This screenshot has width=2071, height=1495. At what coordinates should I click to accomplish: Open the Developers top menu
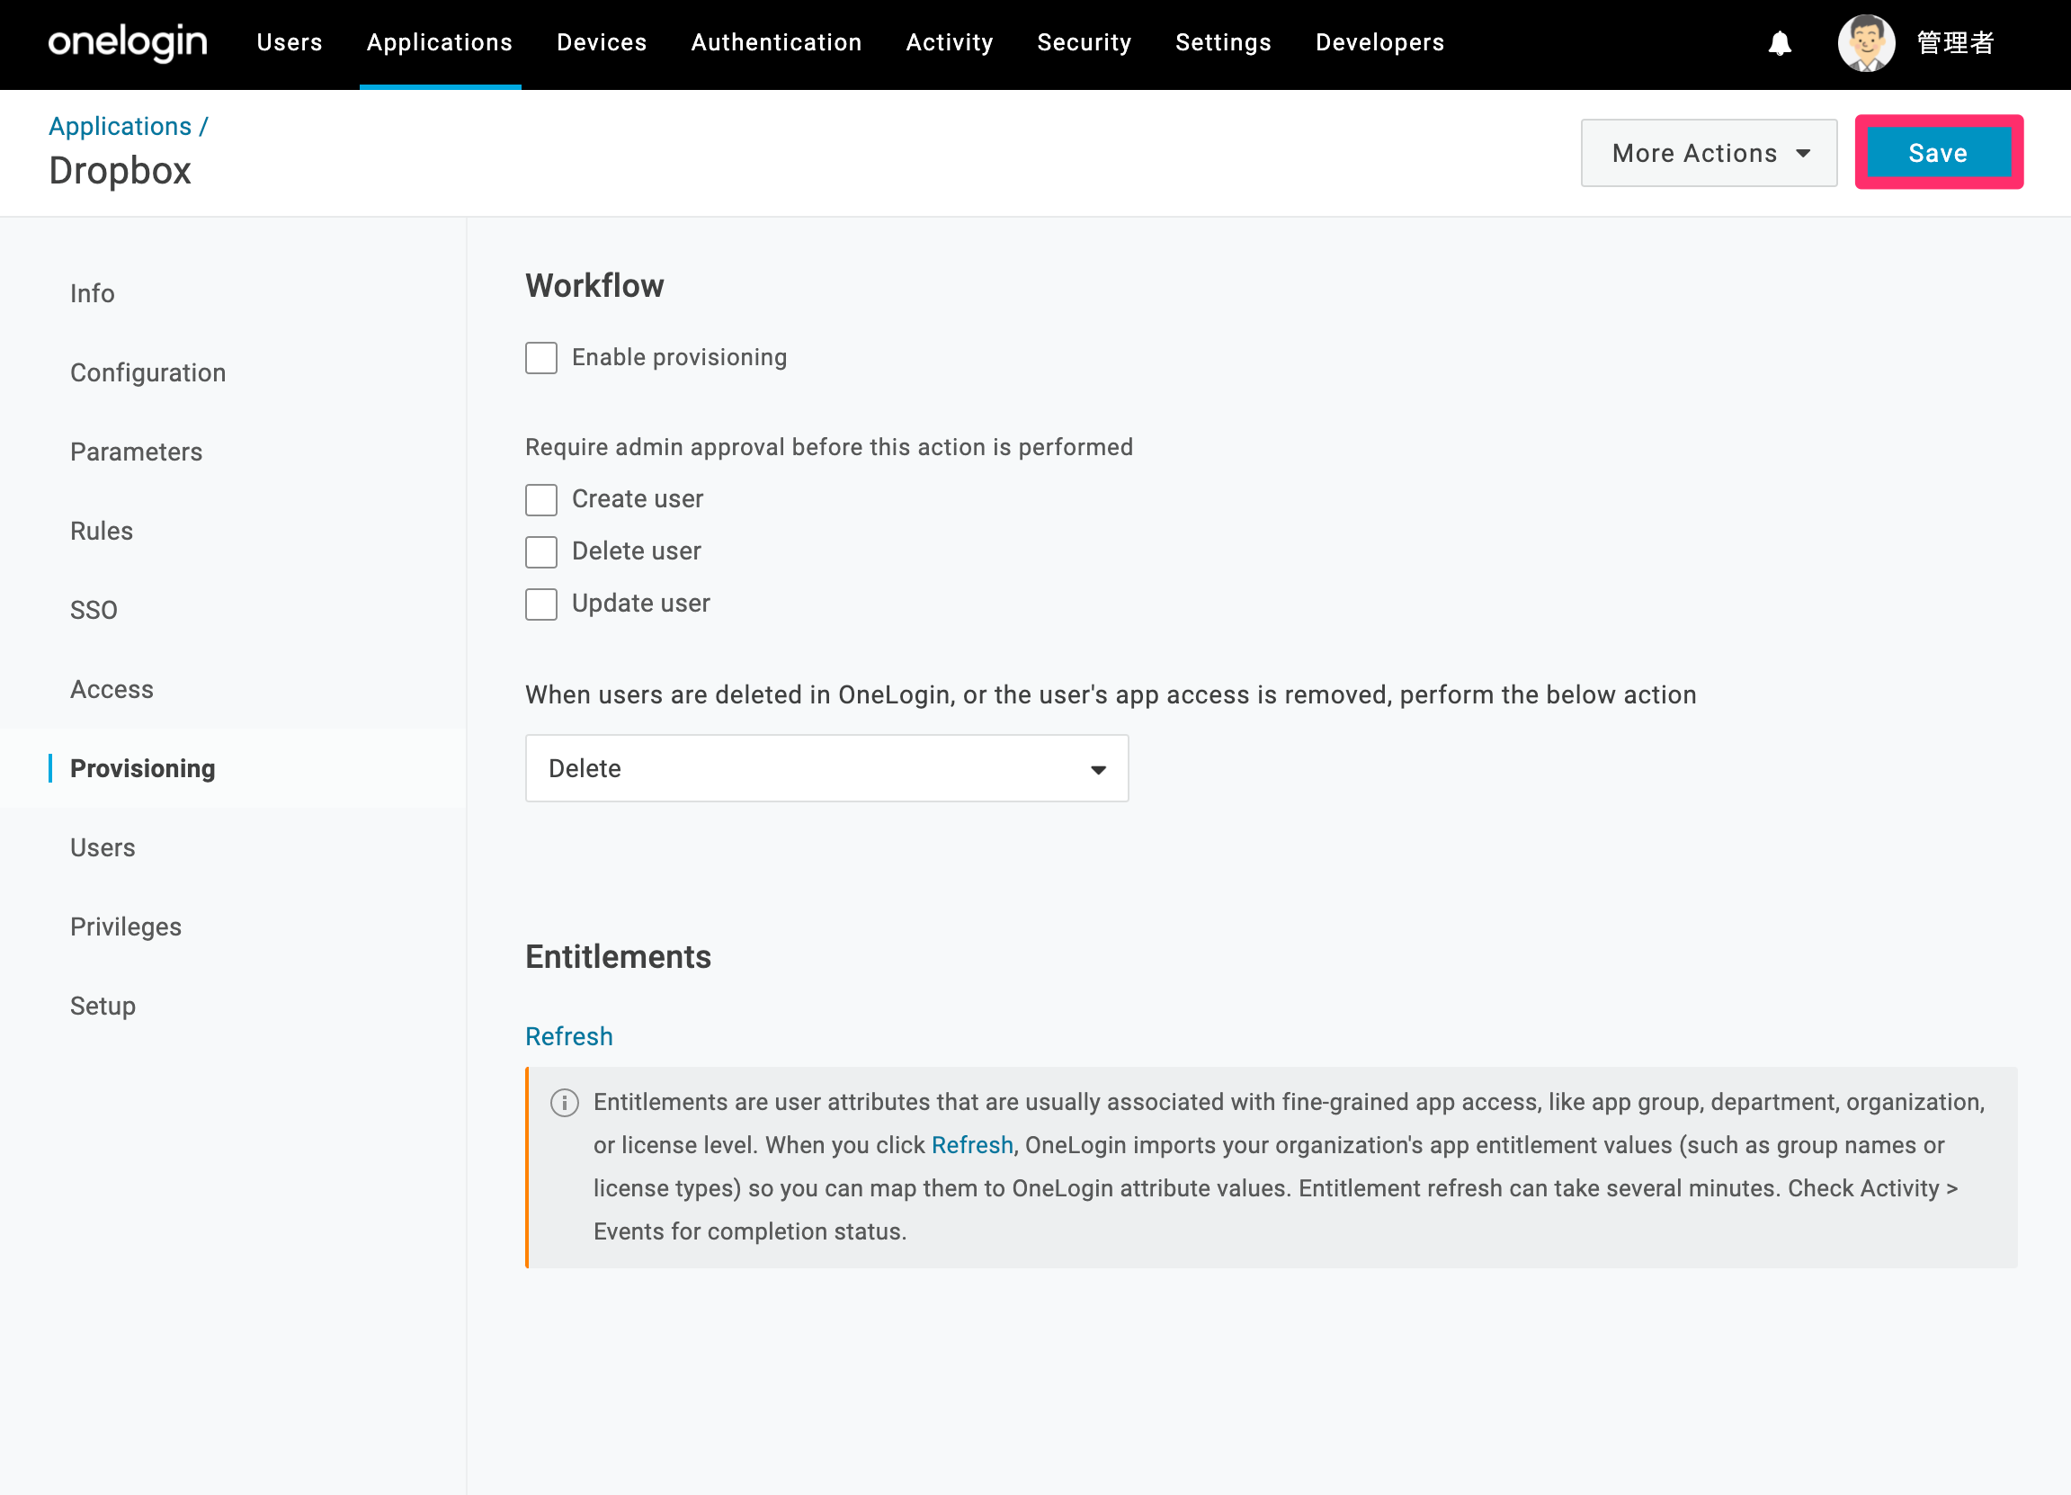pos(1379,42)
